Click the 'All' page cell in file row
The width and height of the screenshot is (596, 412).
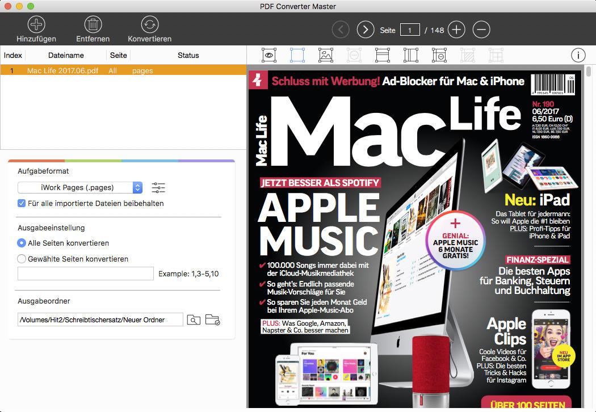pyautogui.click(x=112, y=70)
